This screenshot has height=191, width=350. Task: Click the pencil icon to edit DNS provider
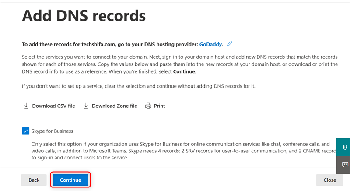pyautogui.click(x=230, y=44)
